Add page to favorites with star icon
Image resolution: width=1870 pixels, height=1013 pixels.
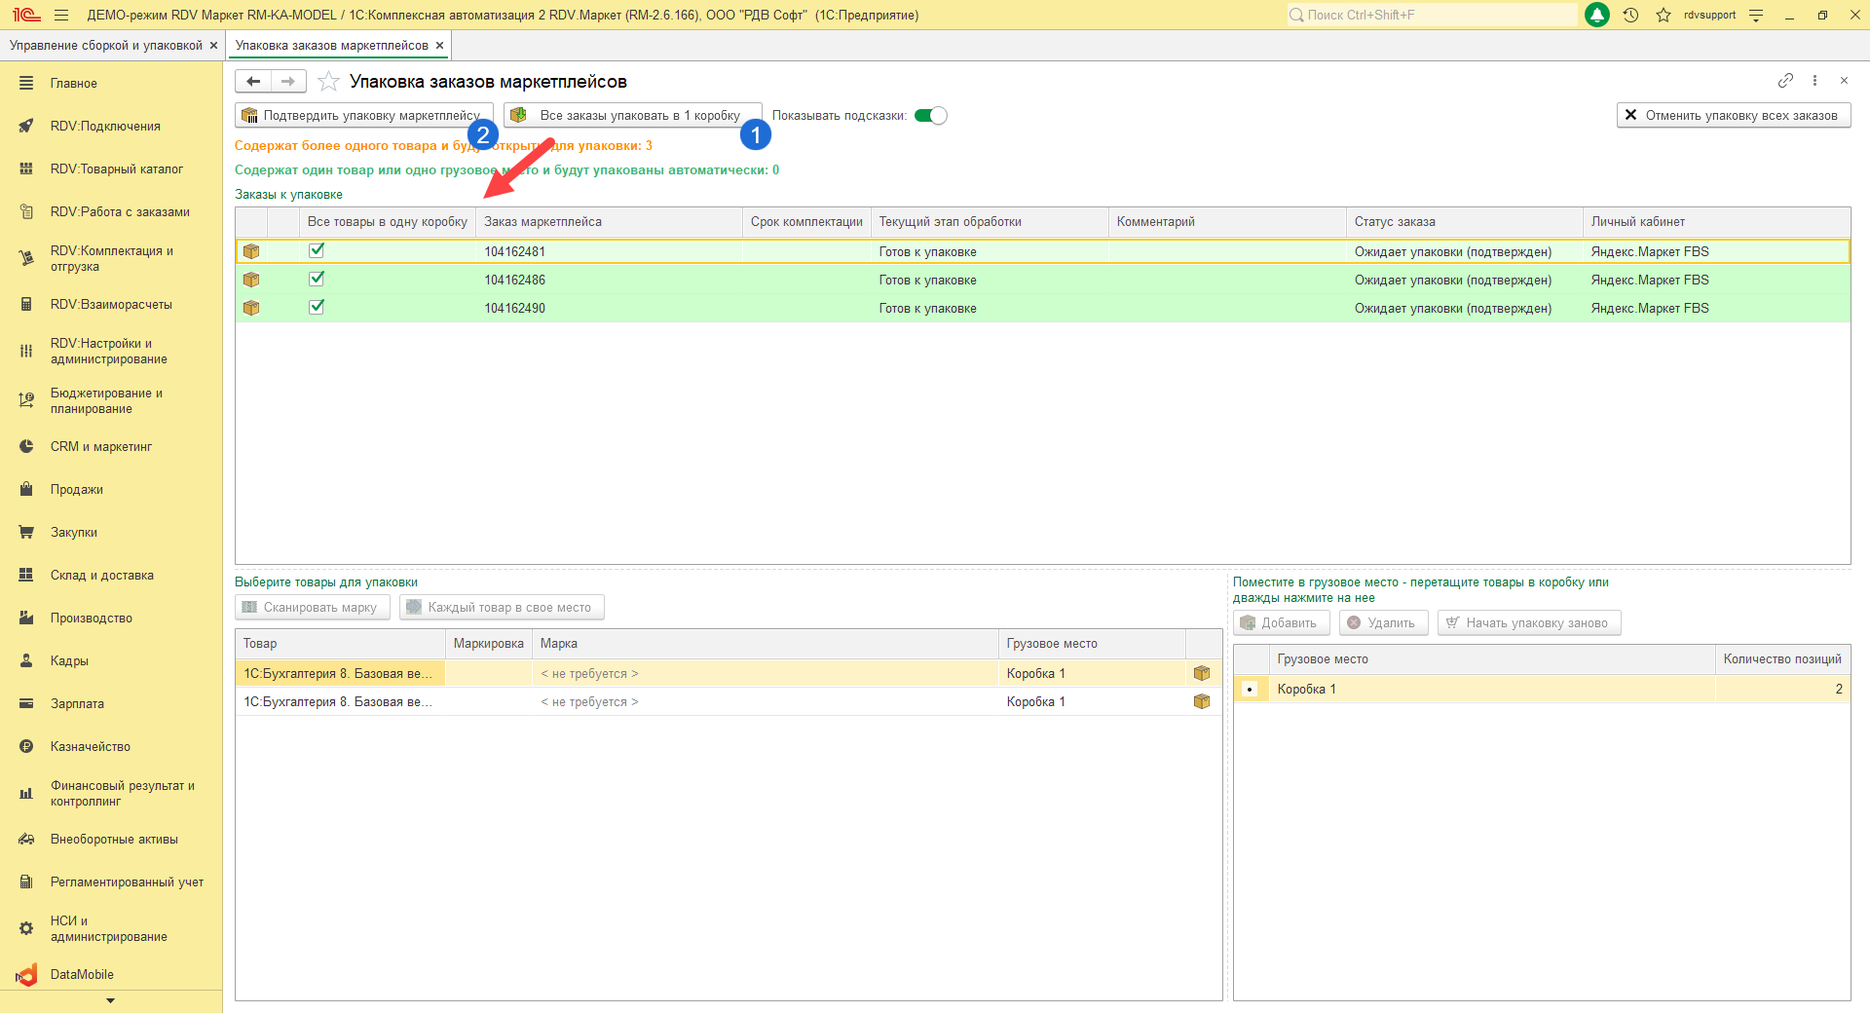click(x=329, y=82)
